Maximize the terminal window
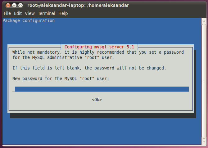Viewport: 208px width, 148px height. tap(20, 5)
